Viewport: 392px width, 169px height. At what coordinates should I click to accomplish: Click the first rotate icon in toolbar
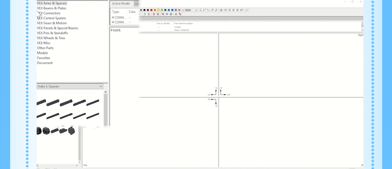(221, 10)
